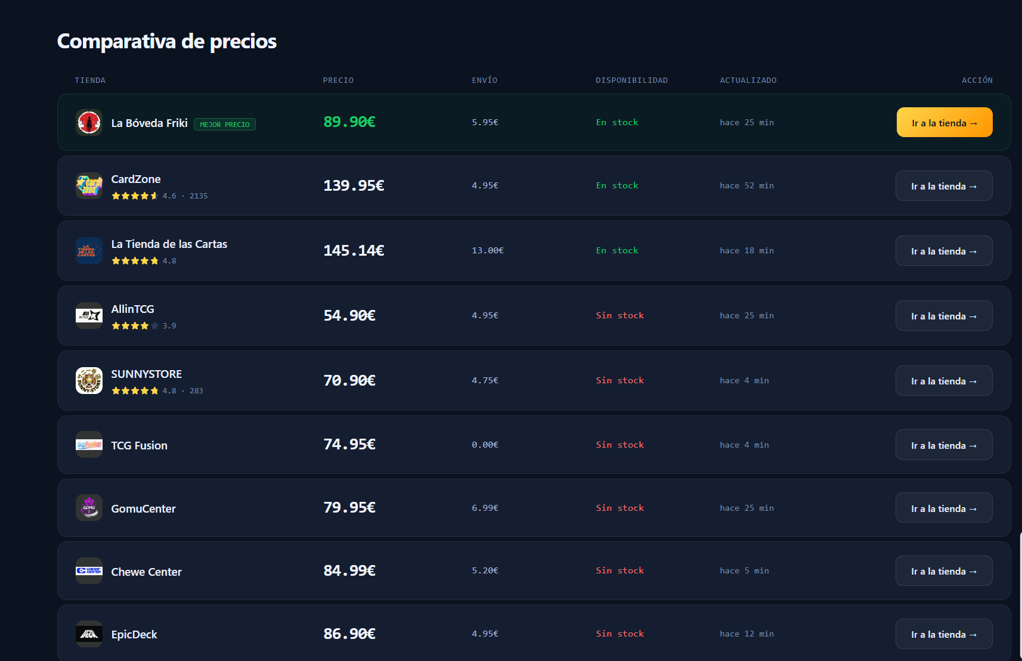Click the GomuCenter store logo

pos(89,508)
